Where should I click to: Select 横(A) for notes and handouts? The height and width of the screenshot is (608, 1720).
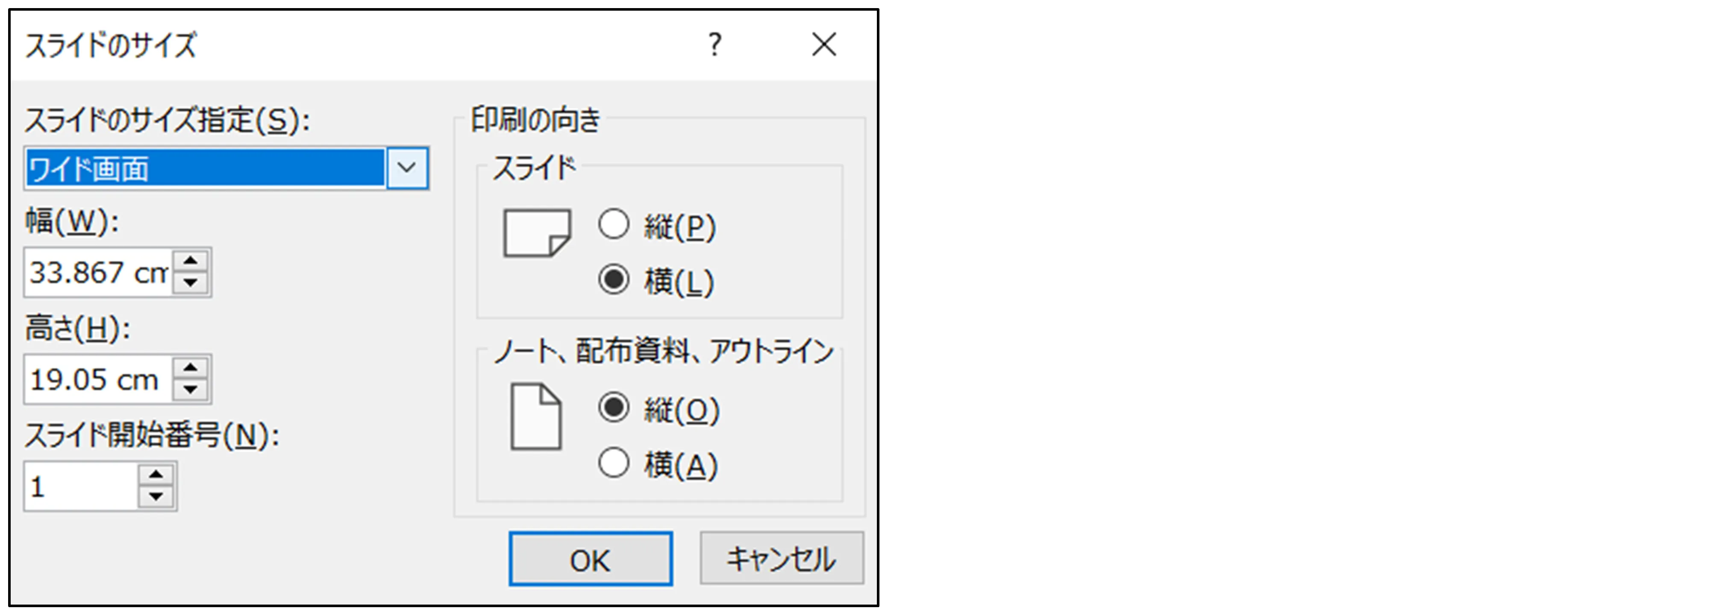(614, 463)
